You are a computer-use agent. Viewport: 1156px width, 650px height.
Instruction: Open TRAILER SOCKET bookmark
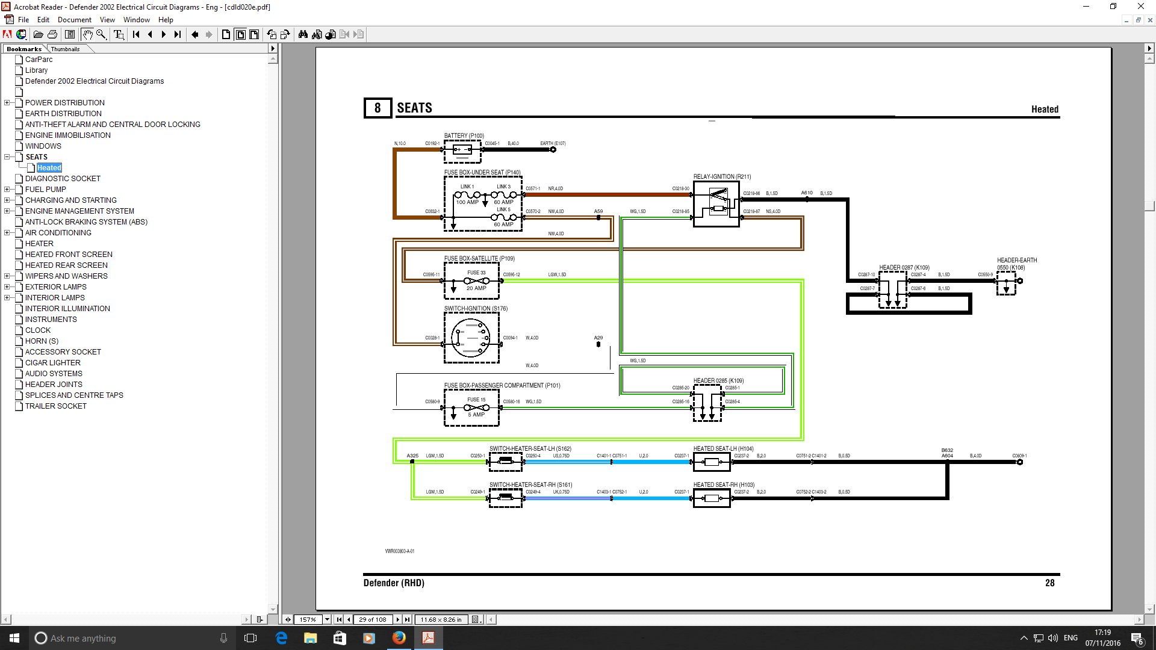(x=55, y=406)
